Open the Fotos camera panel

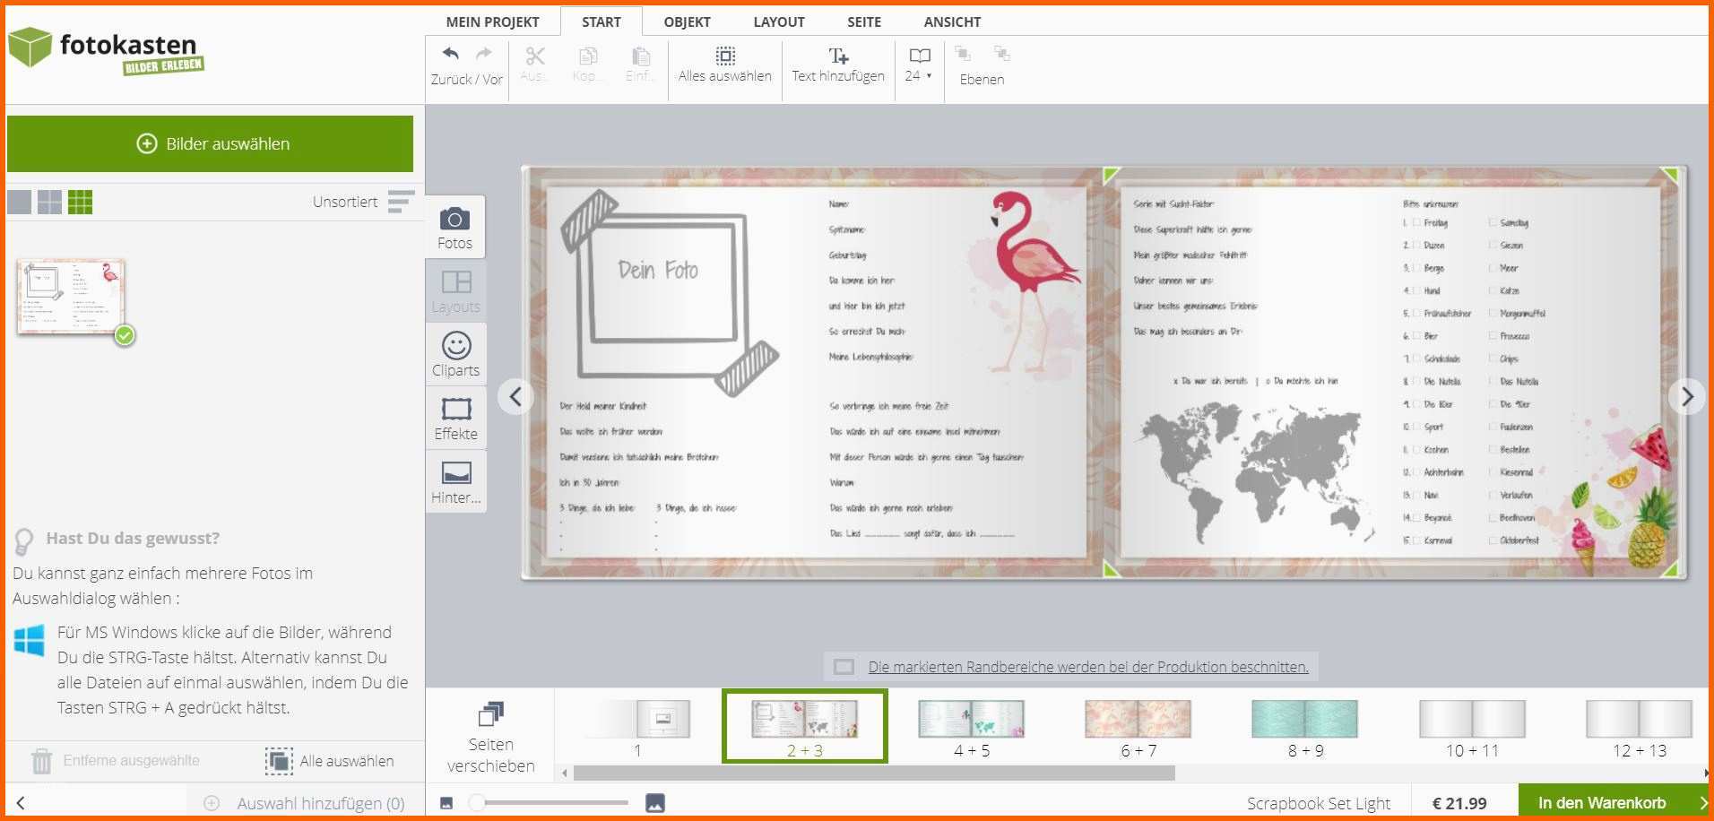click(x=455, y=228)
